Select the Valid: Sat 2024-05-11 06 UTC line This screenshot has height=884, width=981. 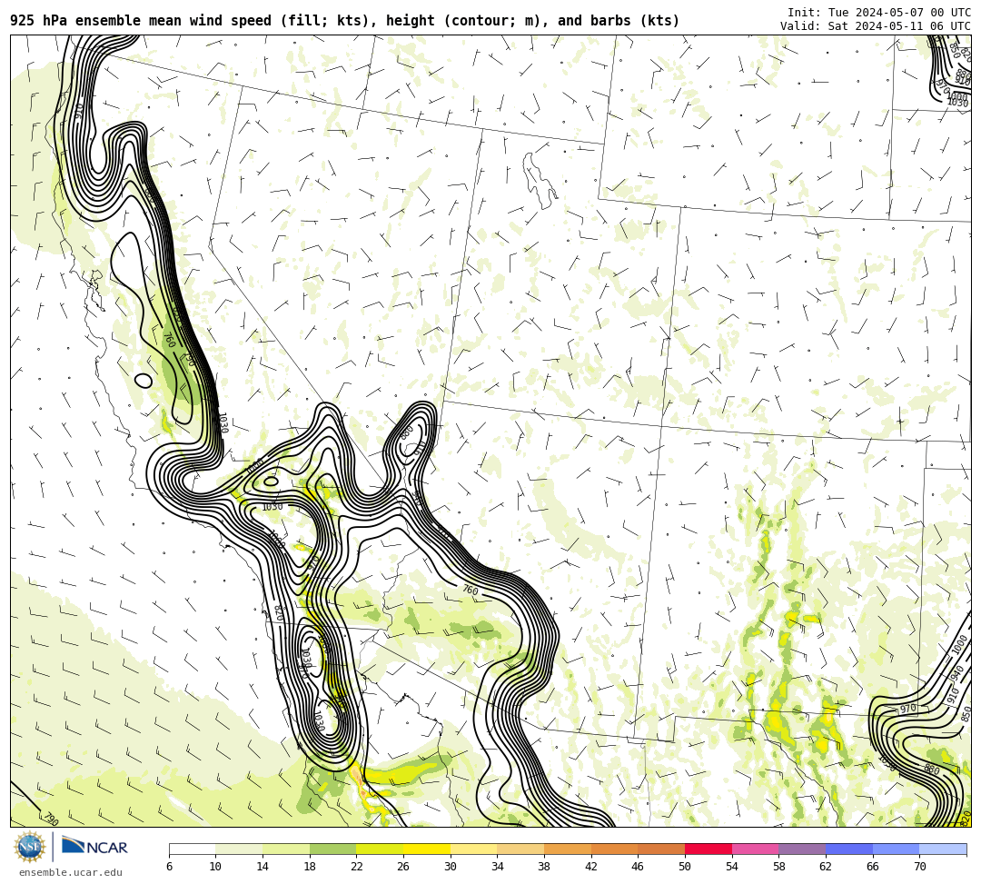pos(876,25)
